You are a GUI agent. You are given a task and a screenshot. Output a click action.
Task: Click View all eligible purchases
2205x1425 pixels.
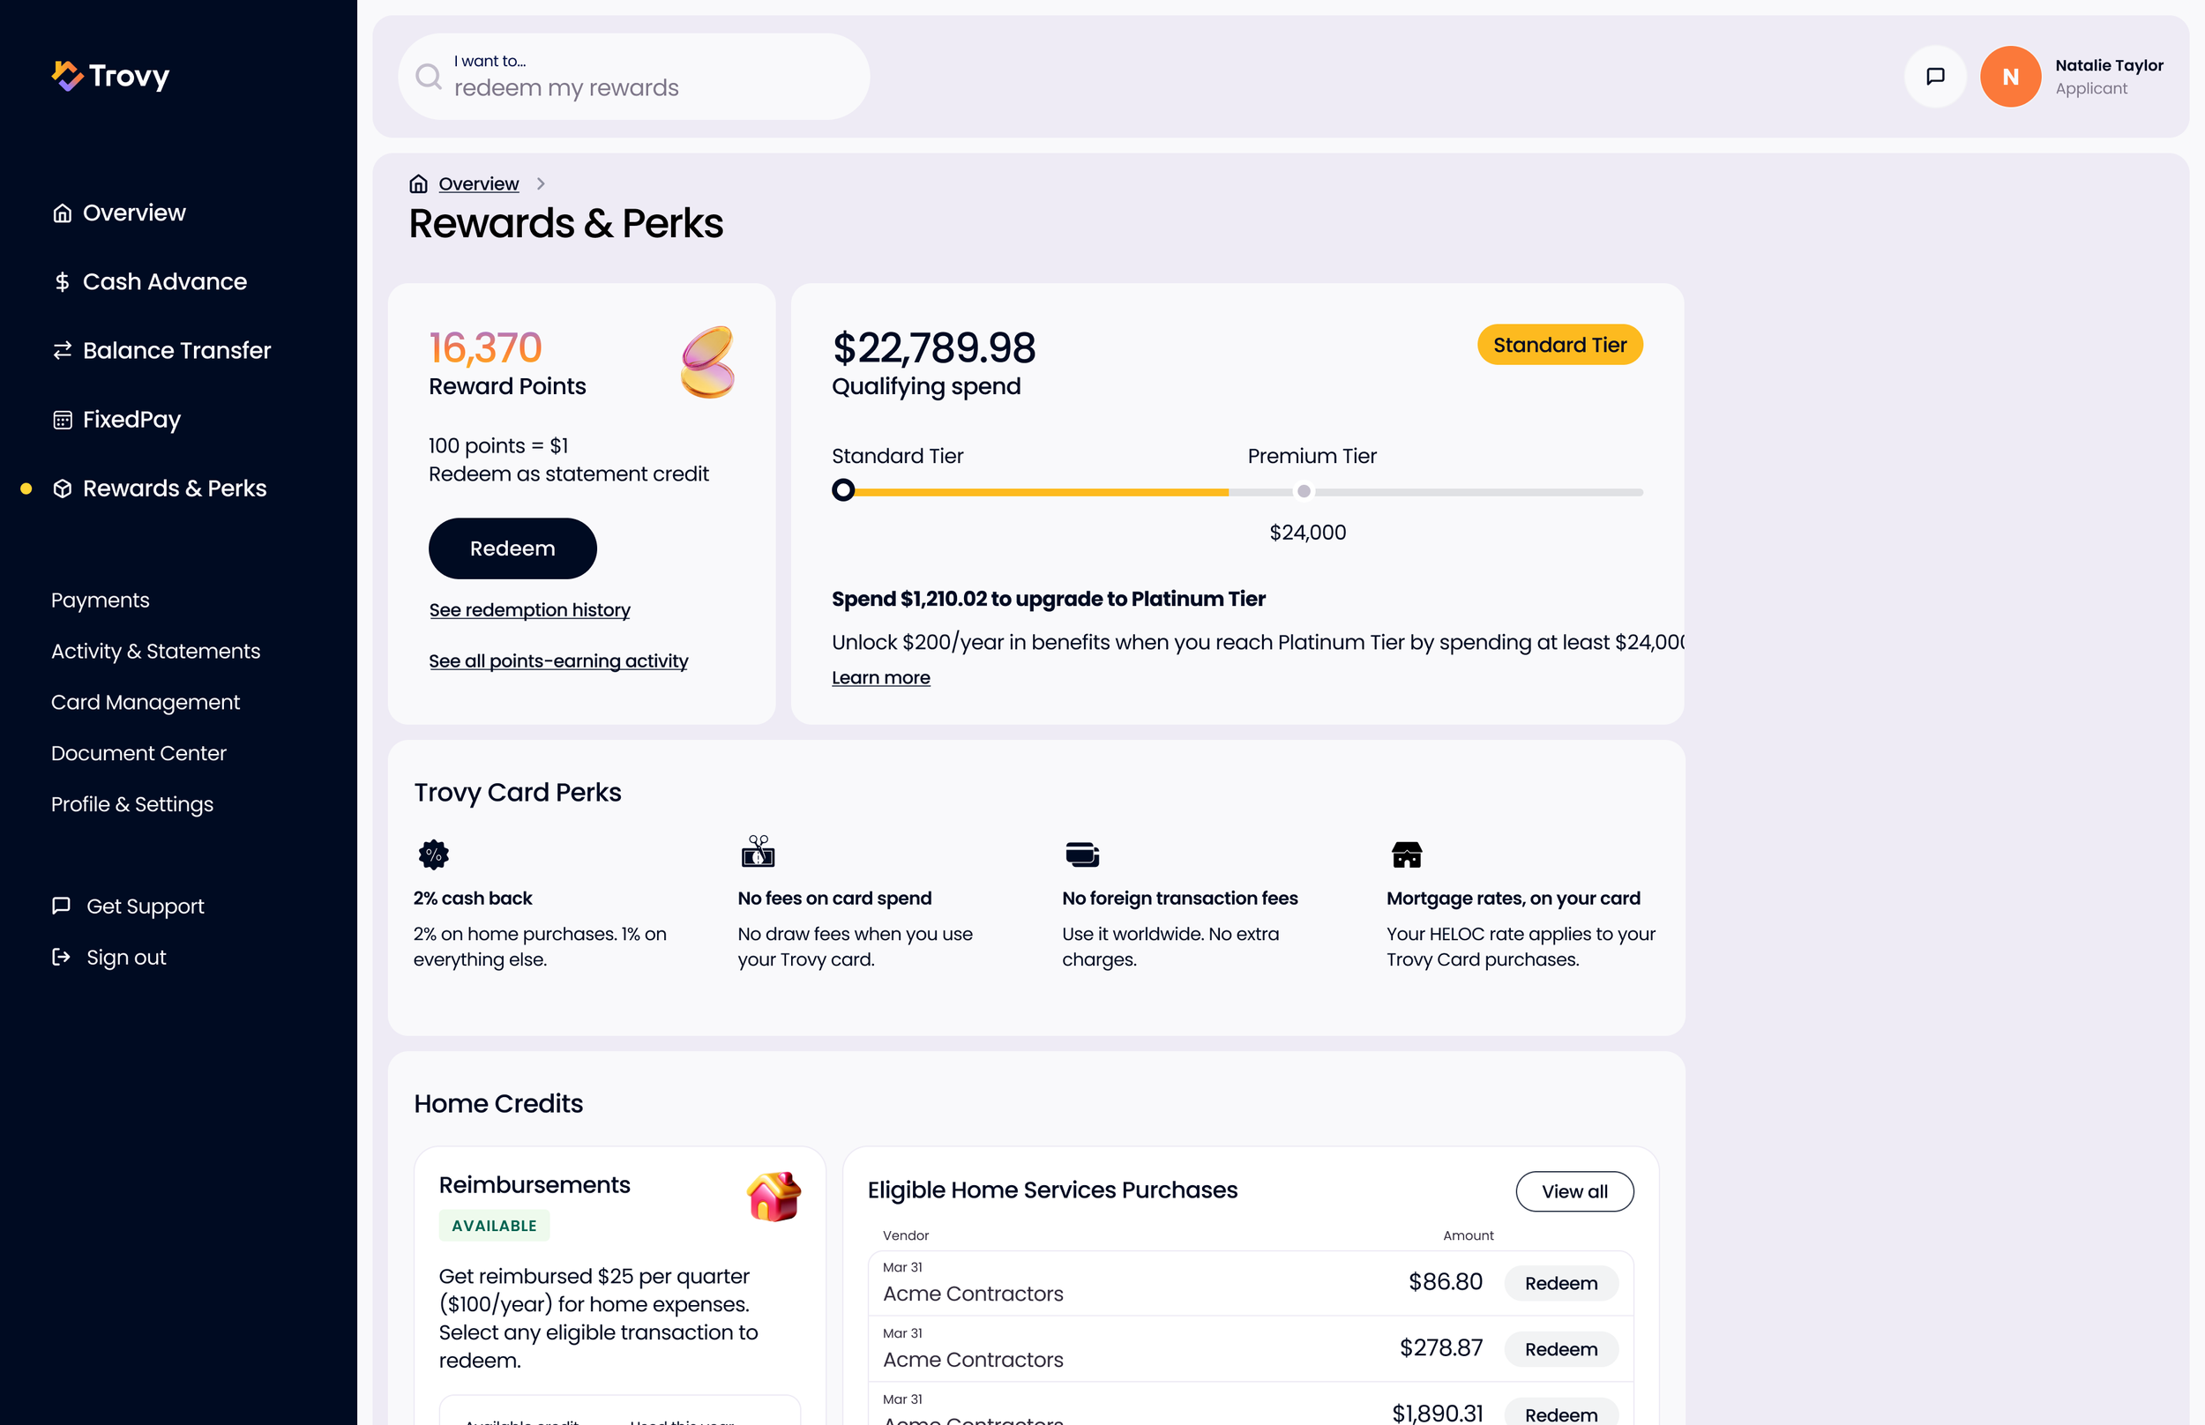click(1574, 1191)
